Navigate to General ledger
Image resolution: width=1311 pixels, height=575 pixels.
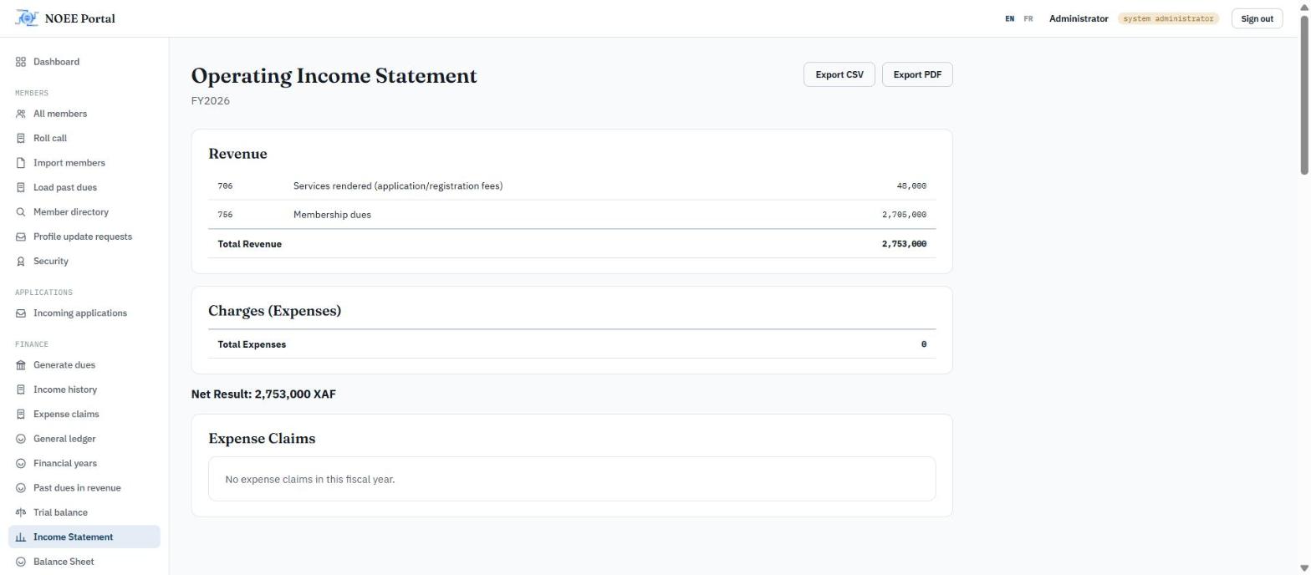coord(84,439)
